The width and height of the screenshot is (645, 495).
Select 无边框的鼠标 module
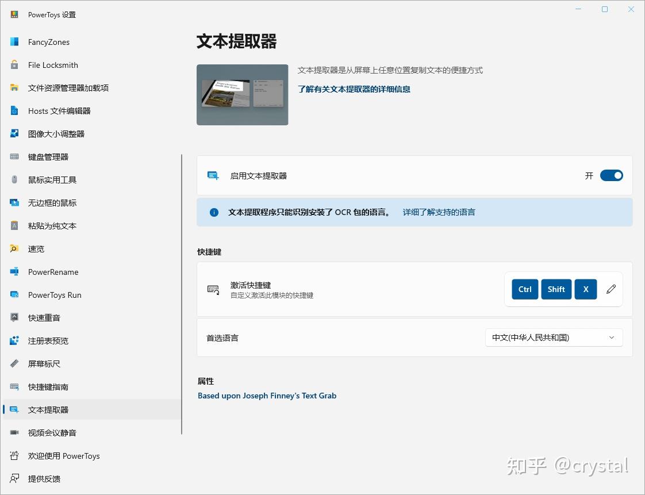pos(51,202)
